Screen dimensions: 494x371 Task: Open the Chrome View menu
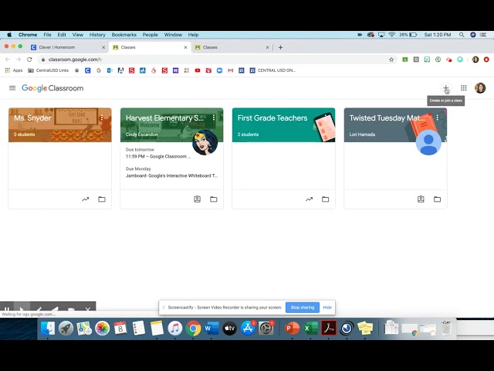pyautogui.click(x=77, y=35)
